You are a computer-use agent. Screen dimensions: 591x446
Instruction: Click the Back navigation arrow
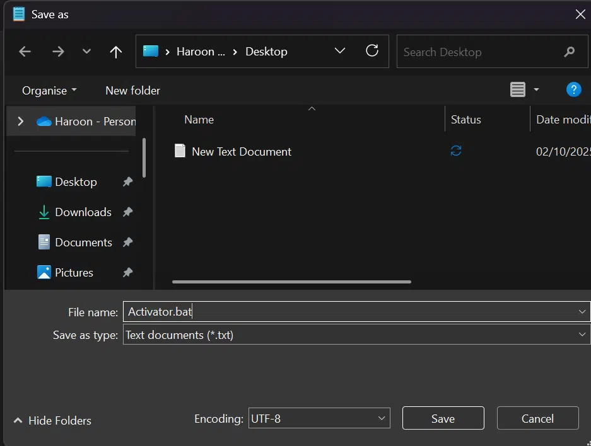click(x=25, y=52)
